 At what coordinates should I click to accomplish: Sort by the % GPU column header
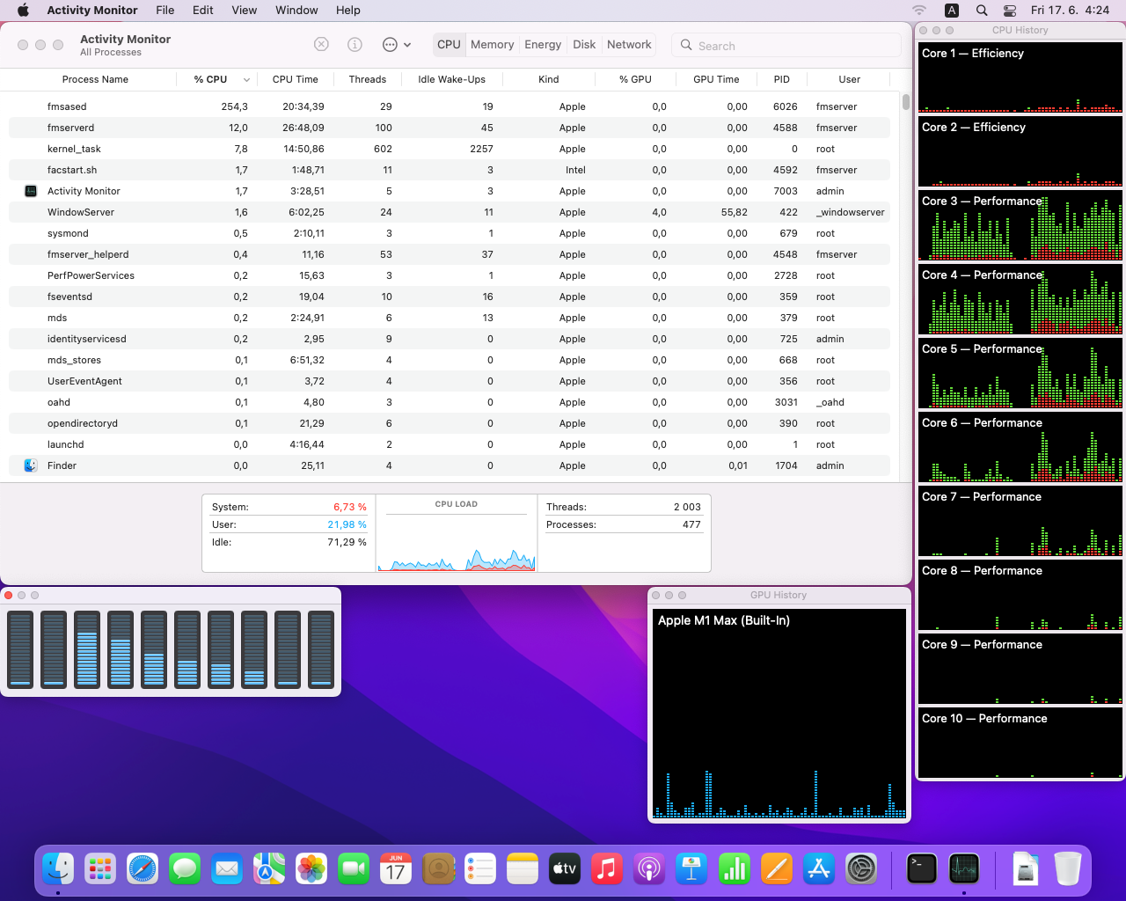(635, 79)
